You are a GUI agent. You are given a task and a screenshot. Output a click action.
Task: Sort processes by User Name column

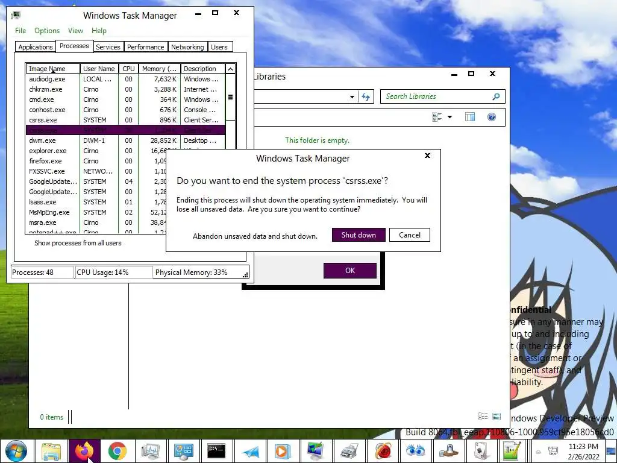[99, 69]
